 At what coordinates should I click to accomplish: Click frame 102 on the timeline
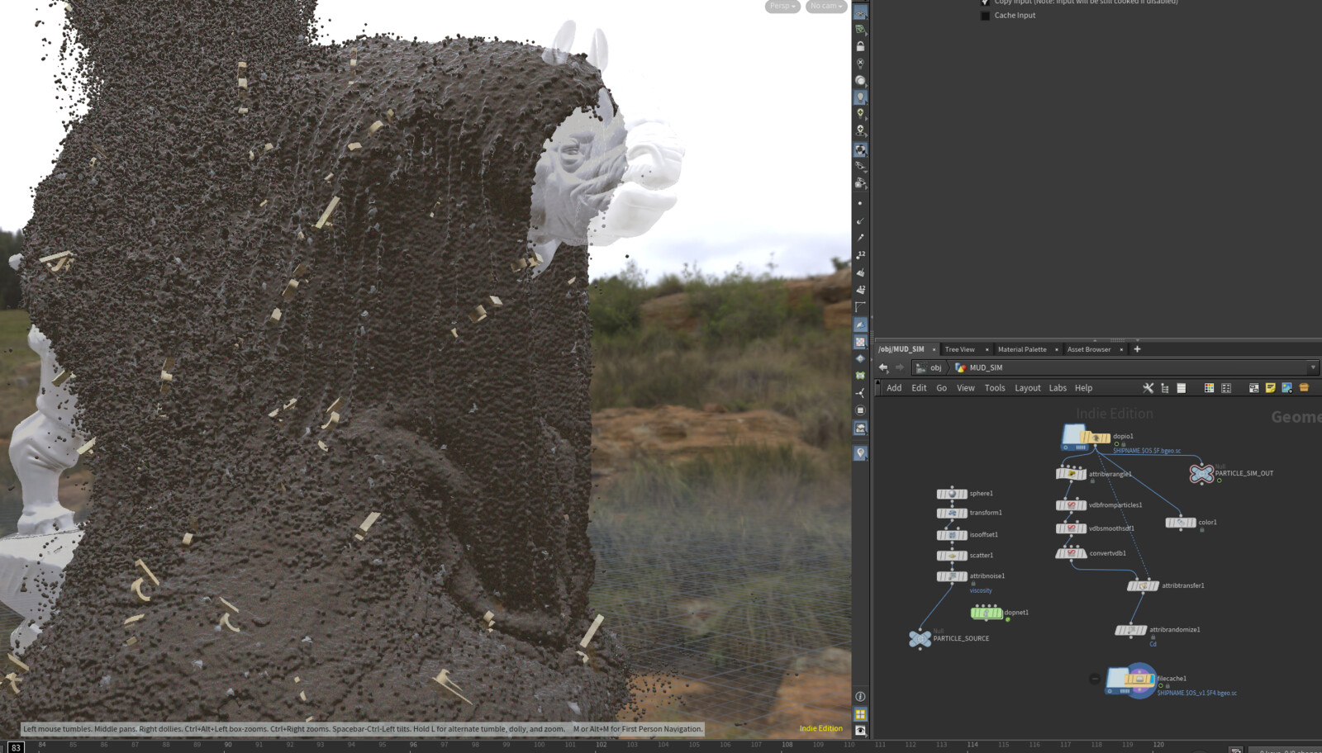click(602, 745)
